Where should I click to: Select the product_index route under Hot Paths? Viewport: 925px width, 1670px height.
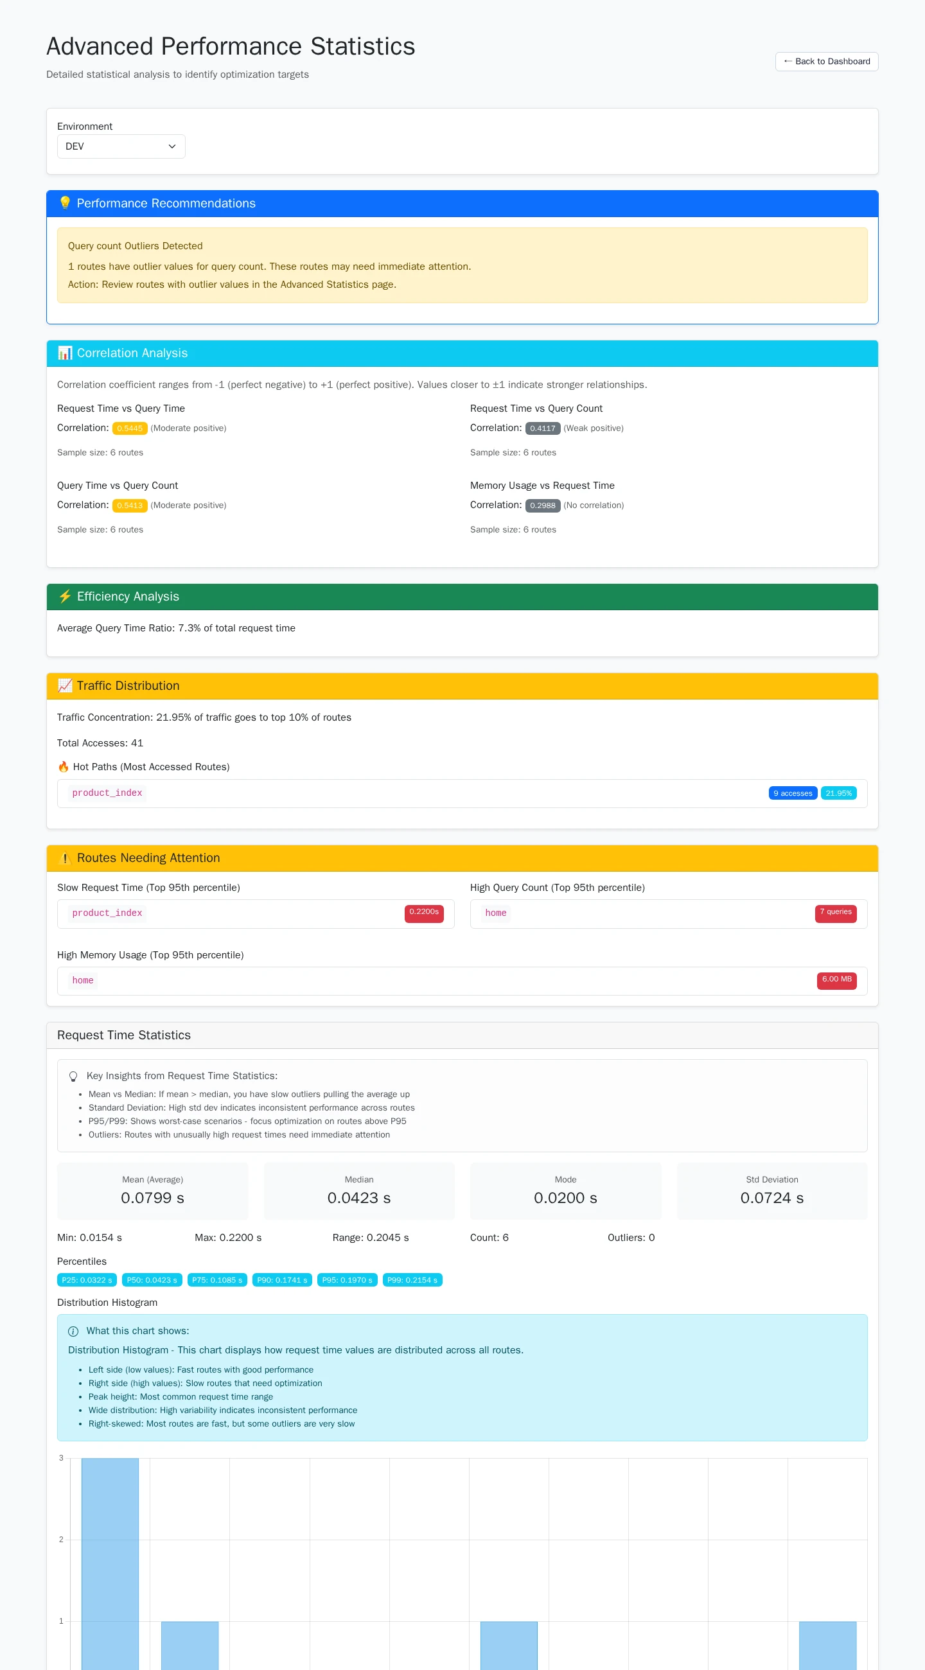tap(107, 793)
